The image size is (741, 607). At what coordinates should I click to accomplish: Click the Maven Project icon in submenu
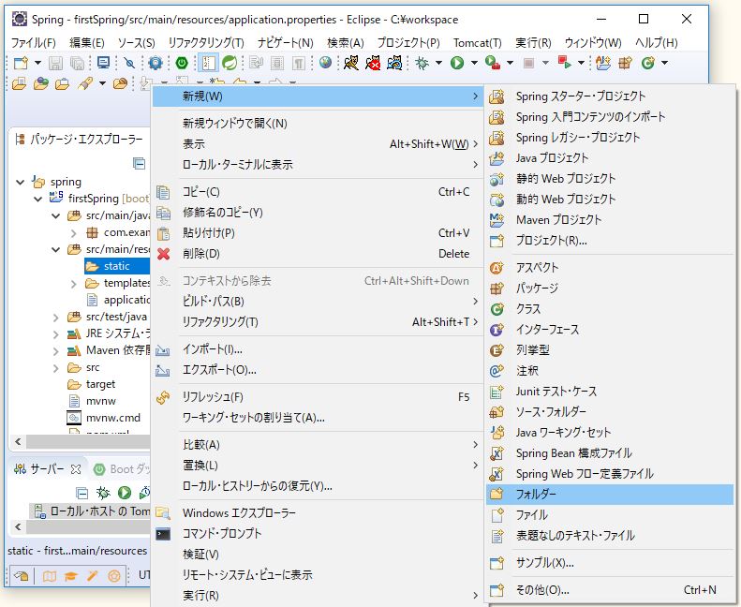496,220
